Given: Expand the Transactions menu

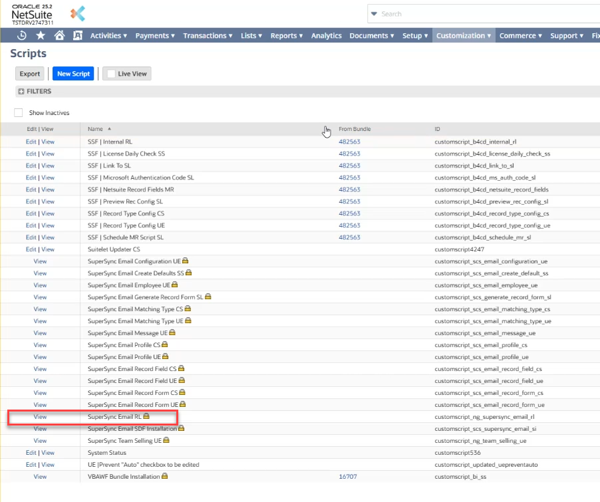Looking at the screenshot, I should click(208, 36).
